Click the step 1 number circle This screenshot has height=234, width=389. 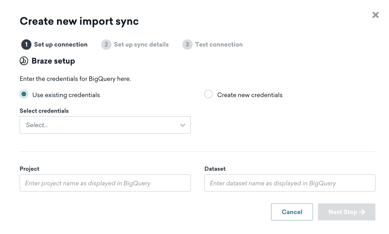pos(26,44)
